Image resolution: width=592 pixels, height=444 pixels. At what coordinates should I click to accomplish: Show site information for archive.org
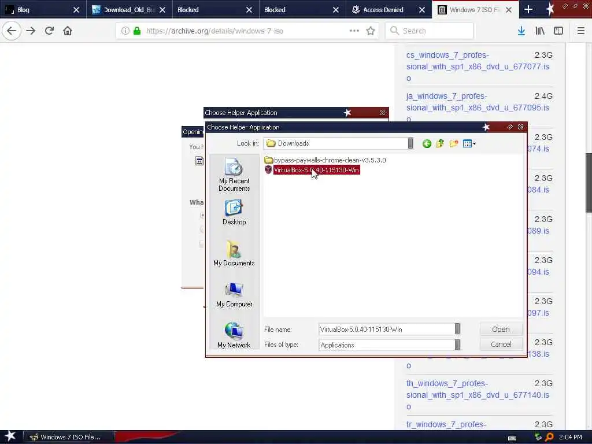(125, 31)
